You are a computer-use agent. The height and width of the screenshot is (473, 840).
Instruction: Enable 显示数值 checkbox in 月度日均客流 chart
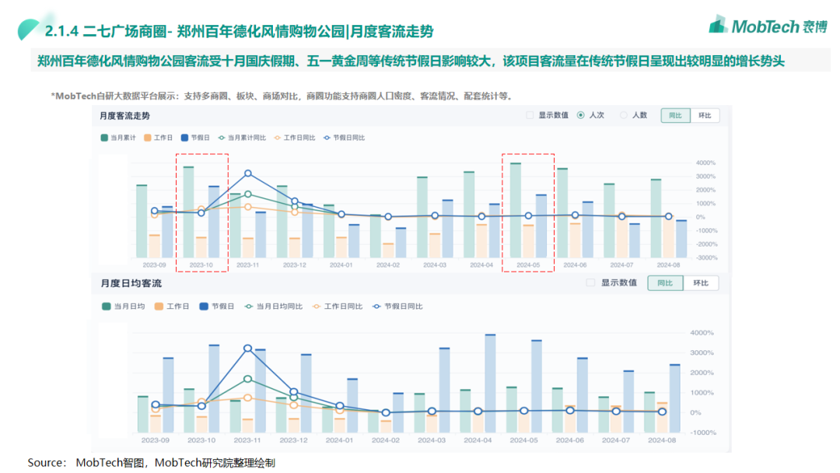coord(591,282)
